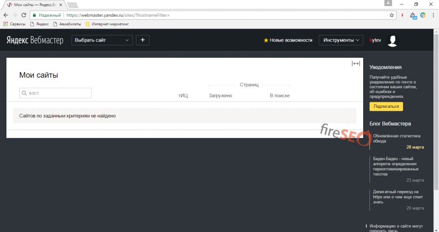Click the browser back arrow
The image size is (439, 232).
coord(6,15)
